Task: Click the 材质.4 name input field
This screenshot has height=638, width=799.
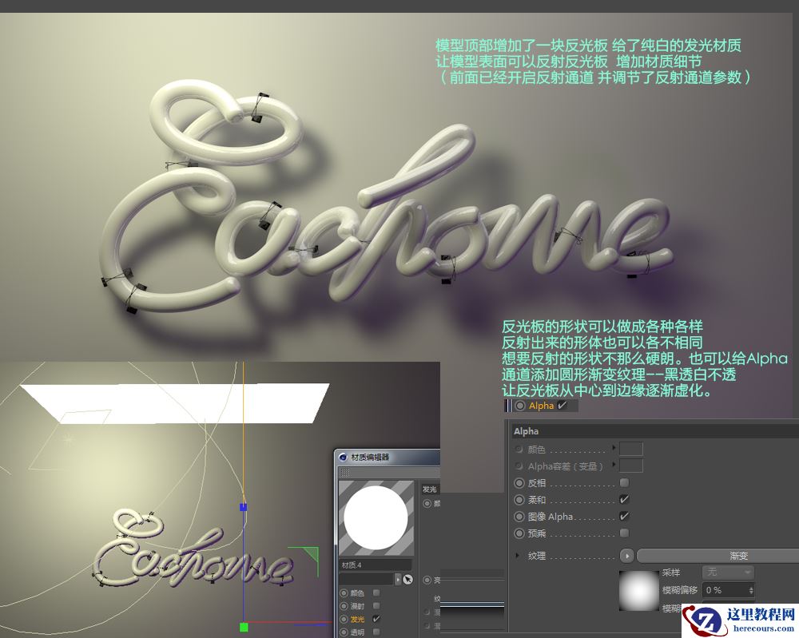Action: pyautogui.click(x=376, y=565)
